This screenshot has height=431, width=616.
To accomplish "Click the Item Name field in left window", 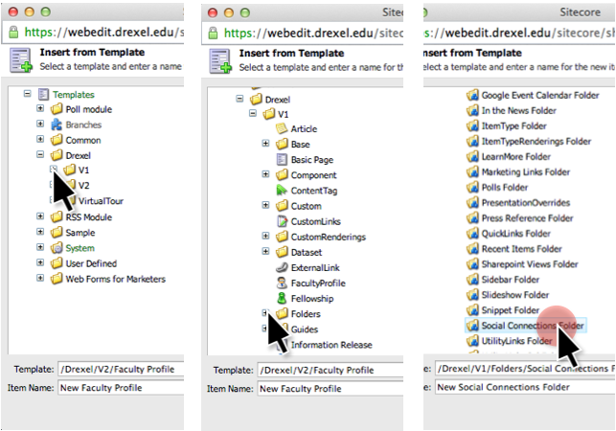I will pyautogui.click(x=121, y=387).
